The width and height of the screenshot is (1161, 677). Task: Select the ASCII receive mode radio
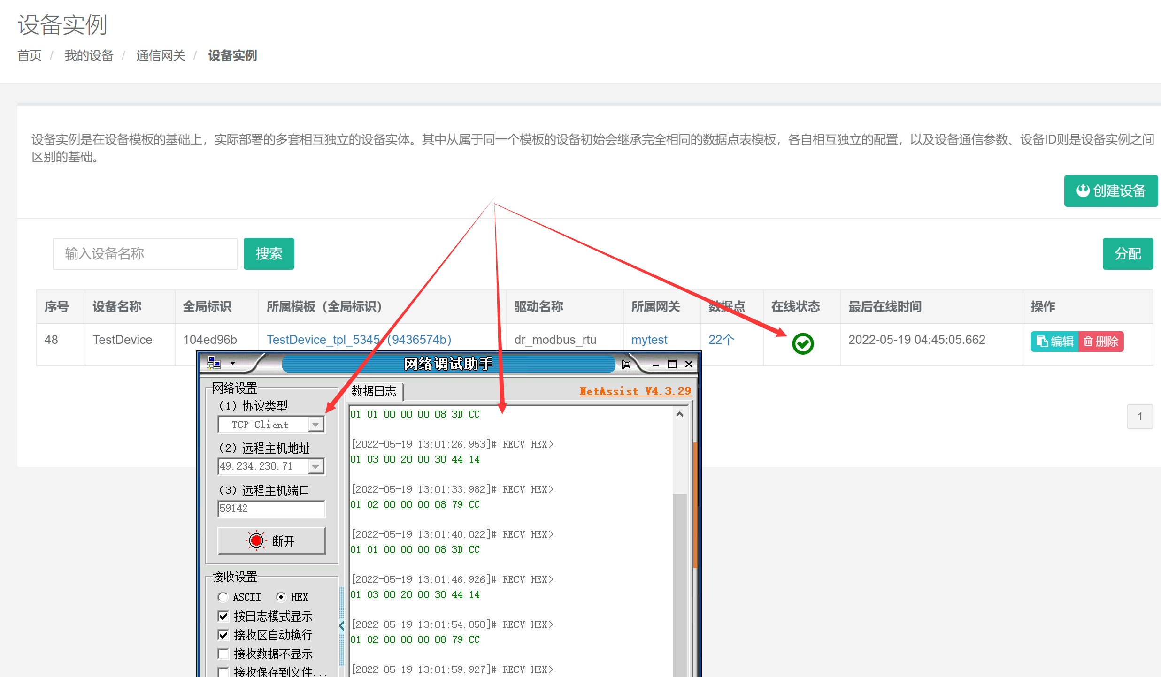tap(223, 597)
